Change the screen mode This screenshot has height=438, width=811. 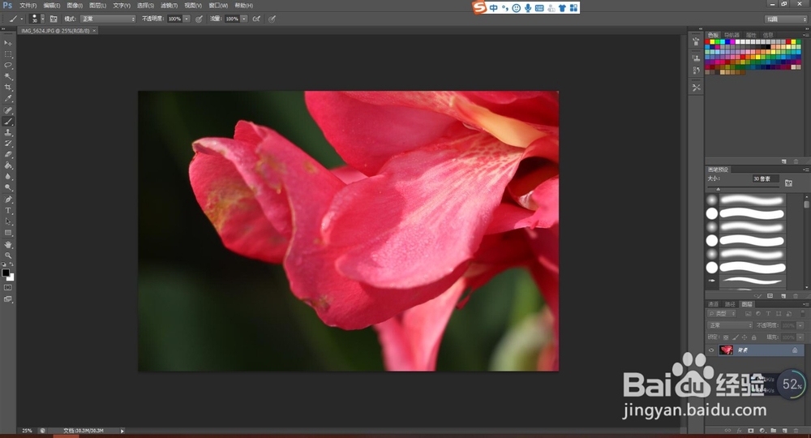coord(8,299)
